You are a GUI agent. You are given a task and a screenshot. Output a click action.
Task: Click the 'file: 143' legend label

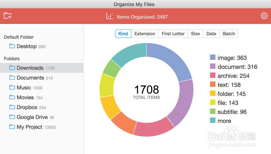pyautogui.click(x=228, y=103)
